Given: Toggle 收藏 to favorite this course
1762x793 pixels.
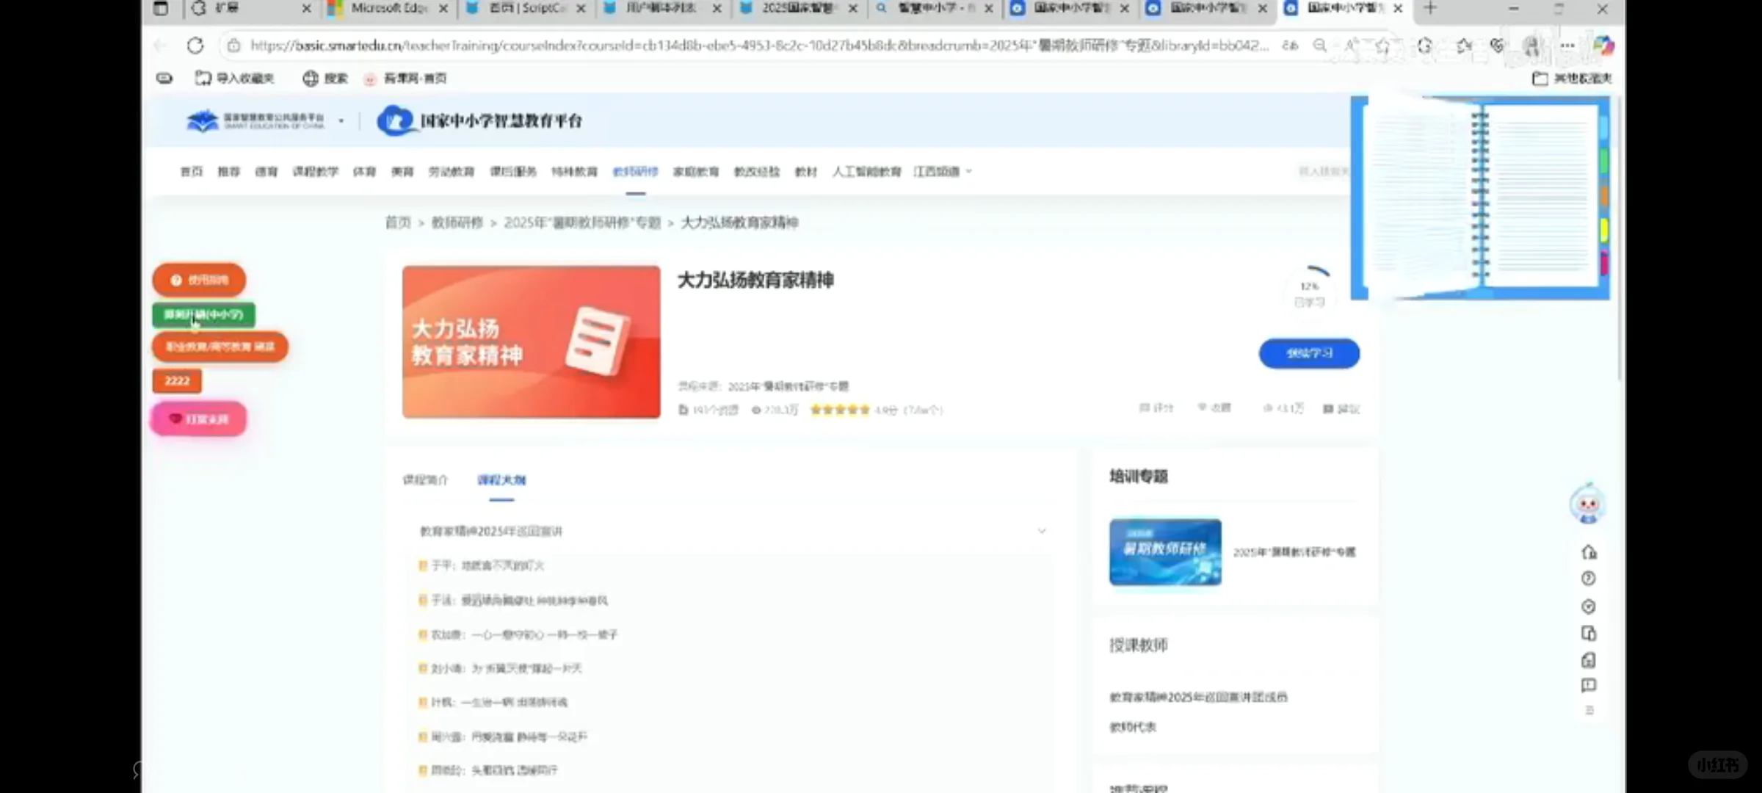Looking at the screenshot, I should click(x=1214, y=408).
